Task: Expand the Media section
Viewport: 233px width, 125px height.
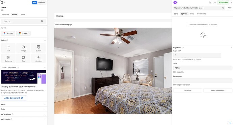Action: pos(45,104)
